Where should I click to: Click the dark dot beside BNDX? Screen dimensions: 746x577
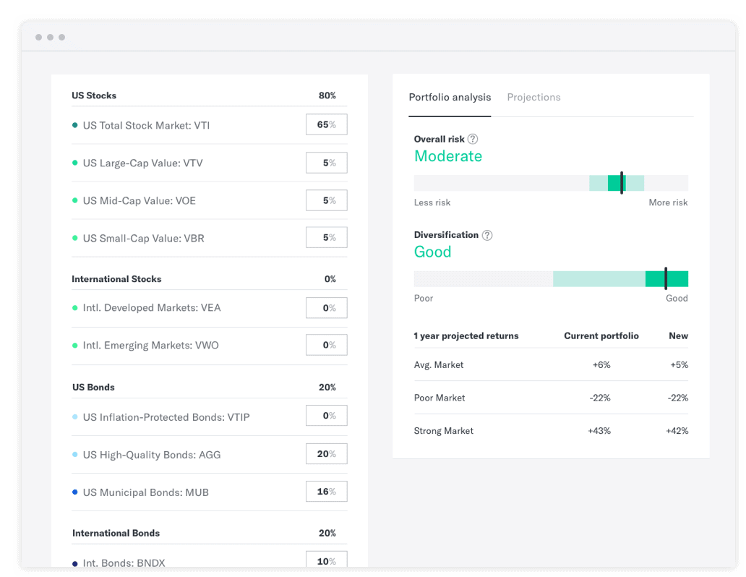click(74, 562)
